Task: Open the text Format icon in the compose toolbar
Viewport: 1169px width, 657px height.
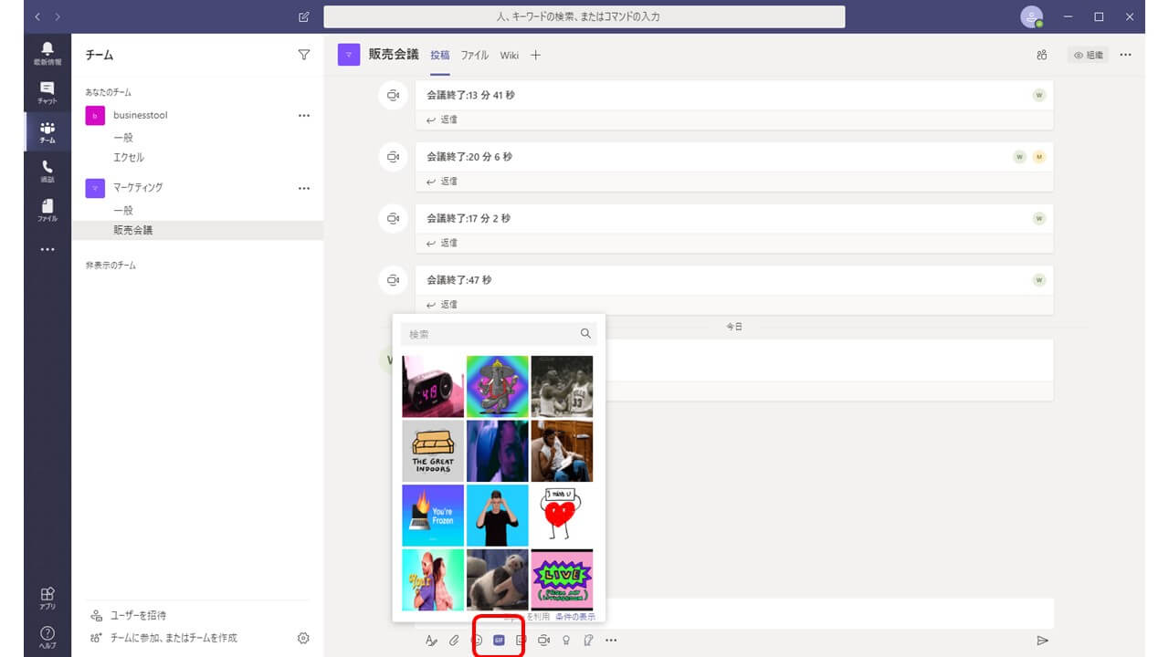Action: [431, 641]
